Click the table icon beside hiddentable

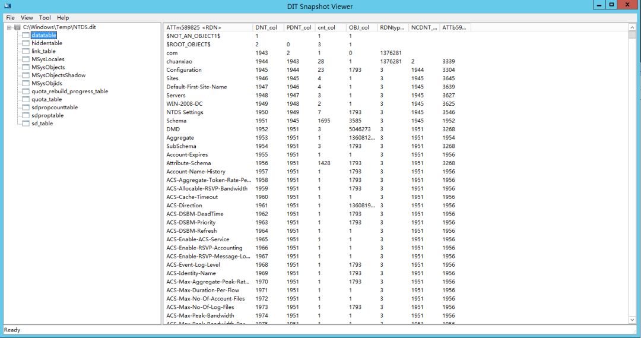coord(26,43)
